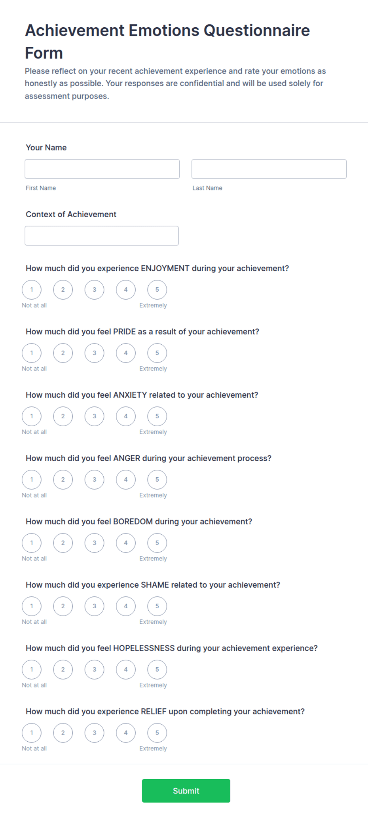Choose rating 3 for HOPELESSNESS question

pyautogui.click(x=94, y=670)
